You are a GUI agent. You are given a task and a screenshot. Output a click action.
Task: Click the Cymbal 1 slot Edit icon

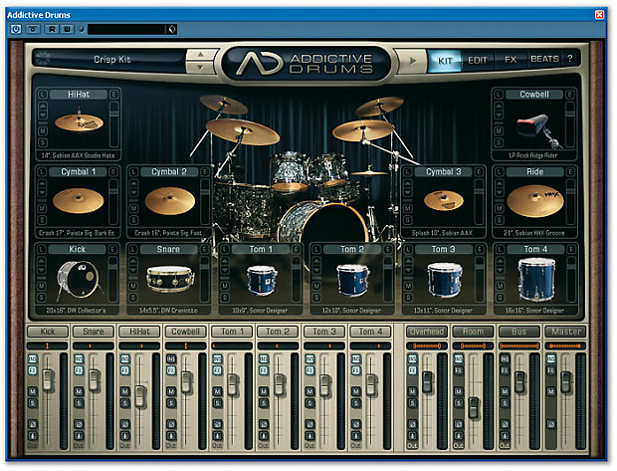click(x=113, y=172)
